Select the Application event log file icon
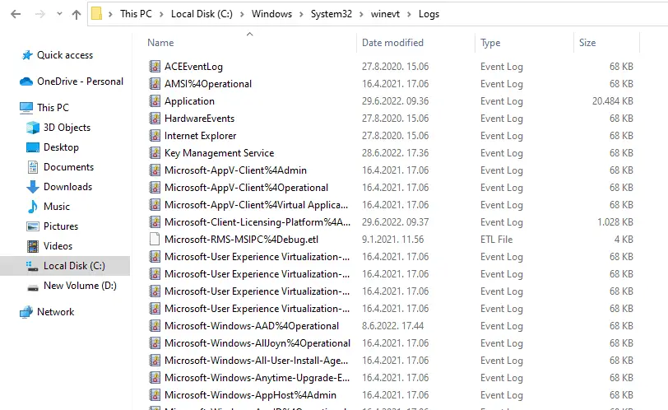The image size is (668, 410). 155,101
